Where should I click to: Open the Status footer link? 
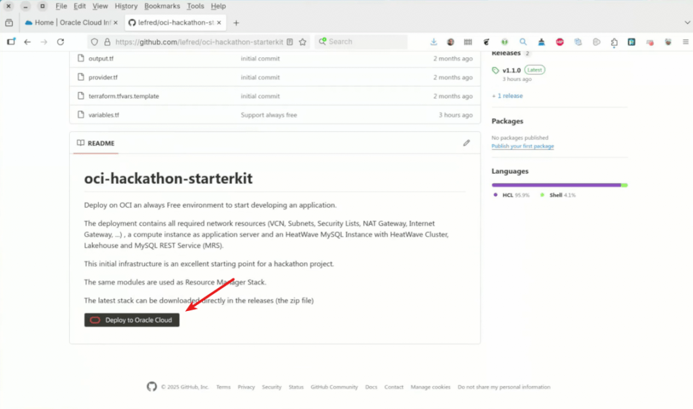coord(296,387)
